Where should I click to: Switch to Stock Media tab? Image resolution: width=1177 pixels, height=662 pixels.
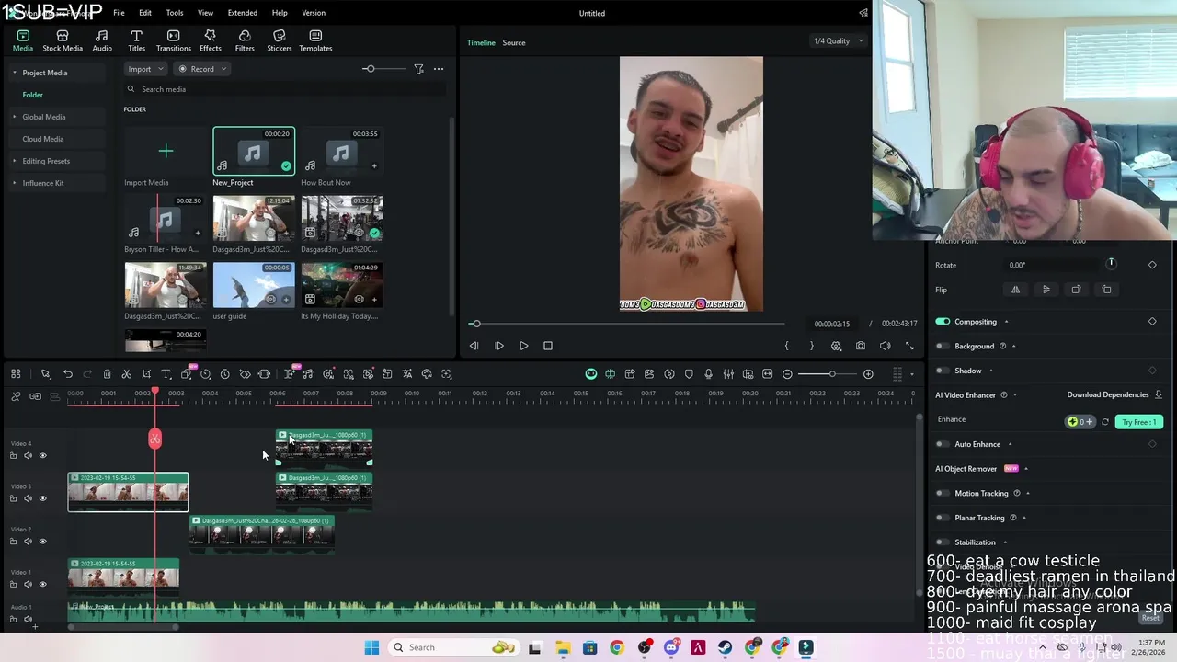[63, 41]
